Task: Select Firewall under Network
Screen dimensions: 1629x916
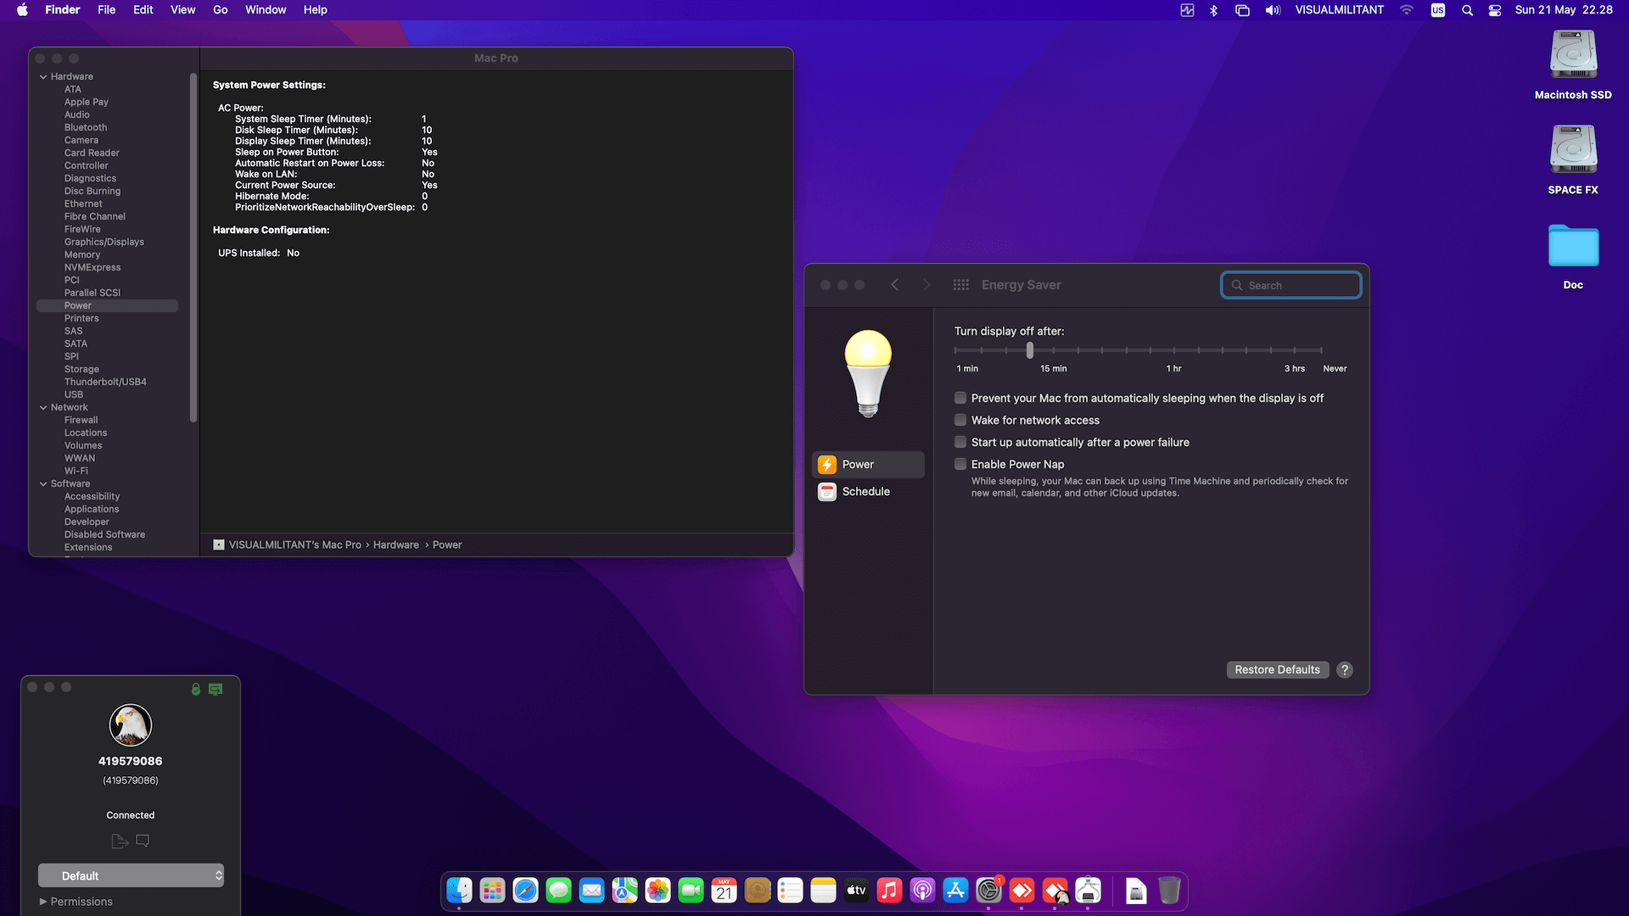Action: [81, 420]
